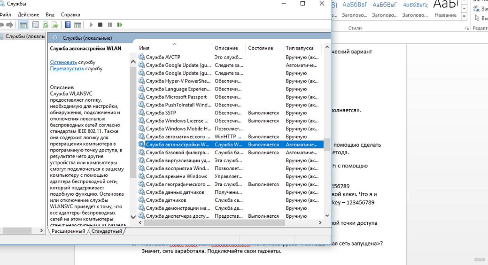This screenshot has width=488, height=265.
Task: Select the Служба восприятия Wind... row
Action: click(x=230, y=168)
